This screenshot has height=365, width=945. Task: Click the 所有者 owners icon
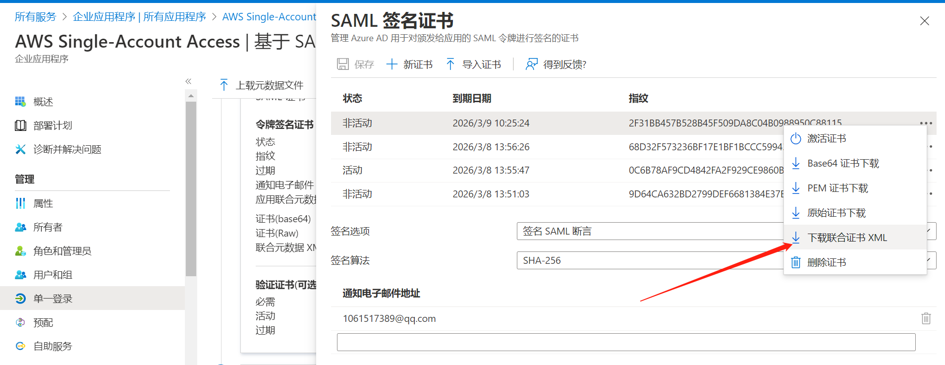click(20, 227)
